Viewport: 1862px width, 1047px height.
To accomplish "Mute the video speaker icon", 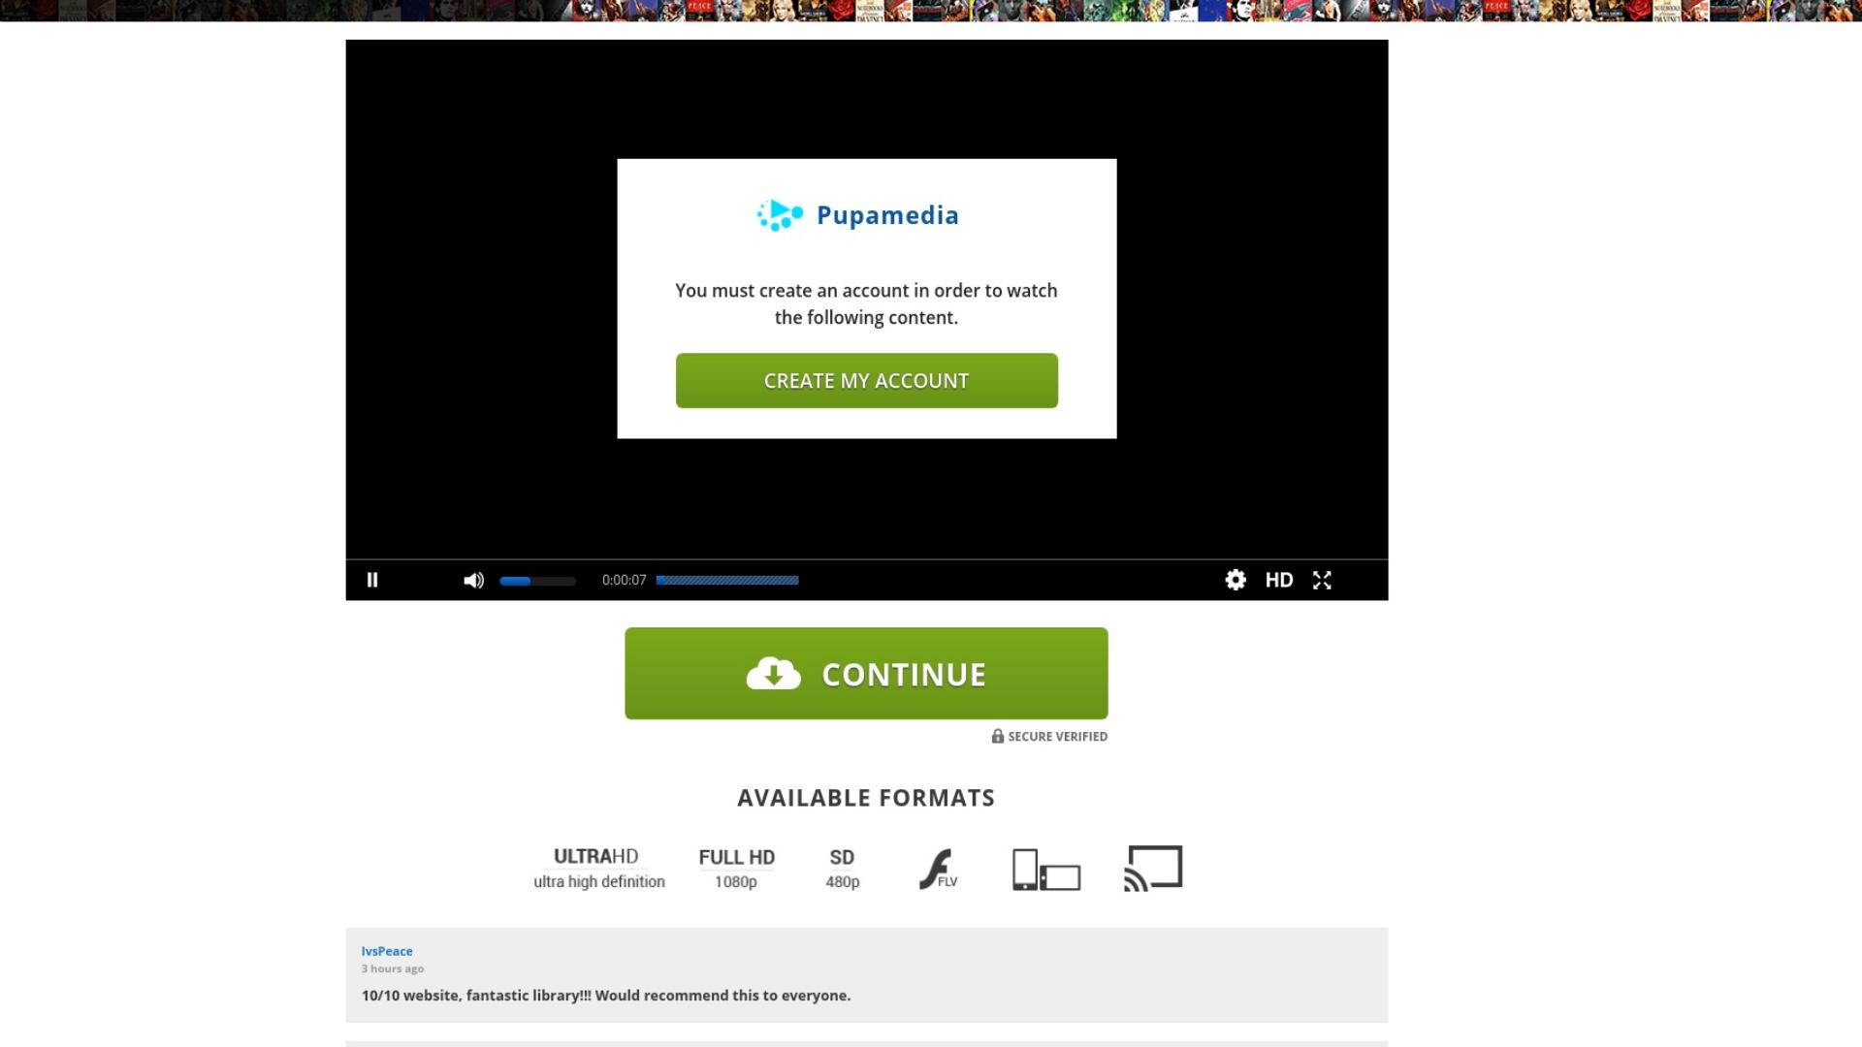I will click(x=473, y=580).
